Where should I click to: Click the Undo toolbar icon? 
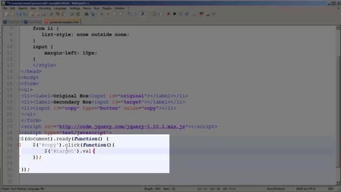tap(72, 14)
